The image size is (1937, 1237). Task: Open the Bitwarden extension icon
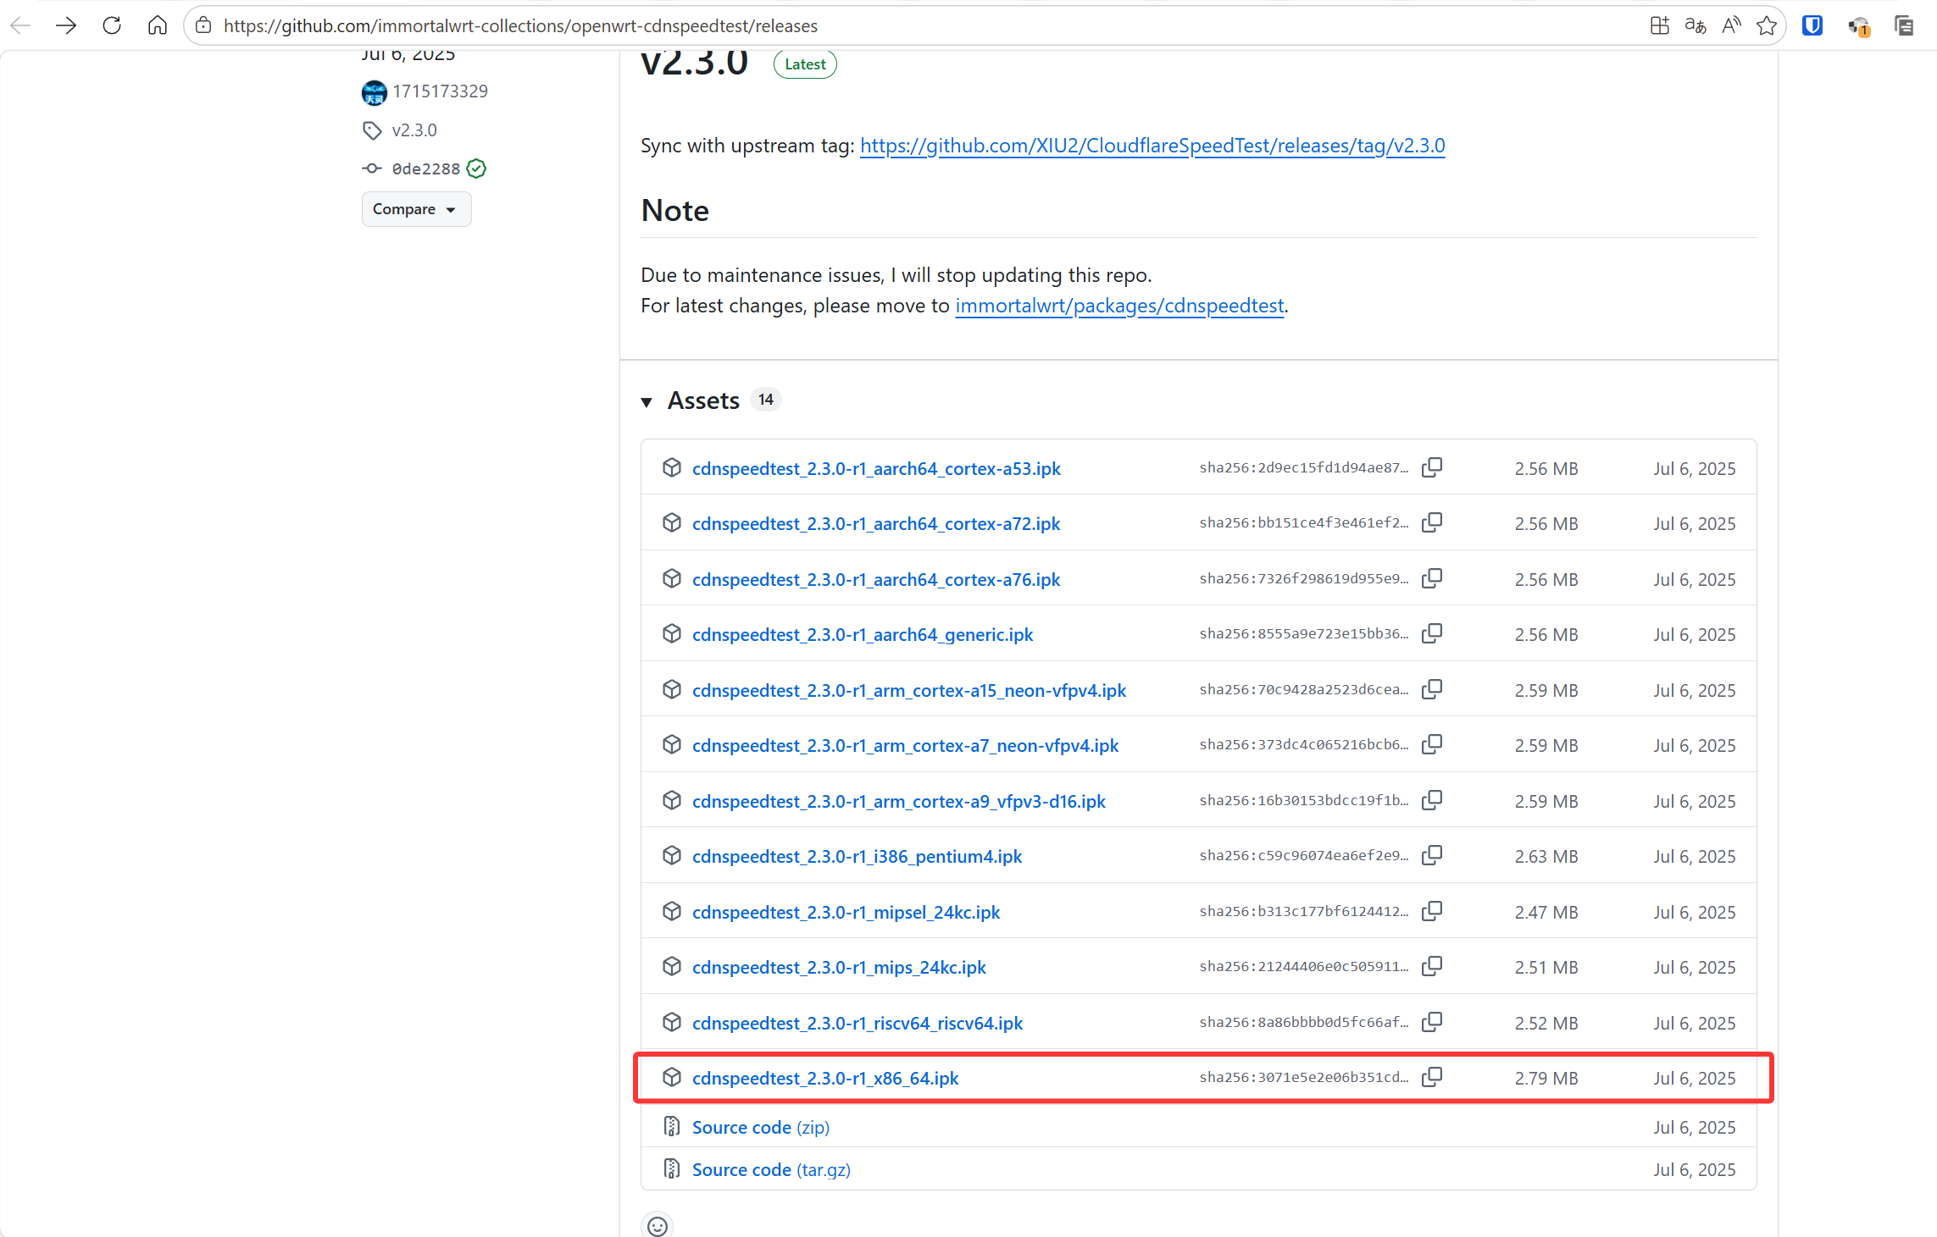coord(1812,25)
